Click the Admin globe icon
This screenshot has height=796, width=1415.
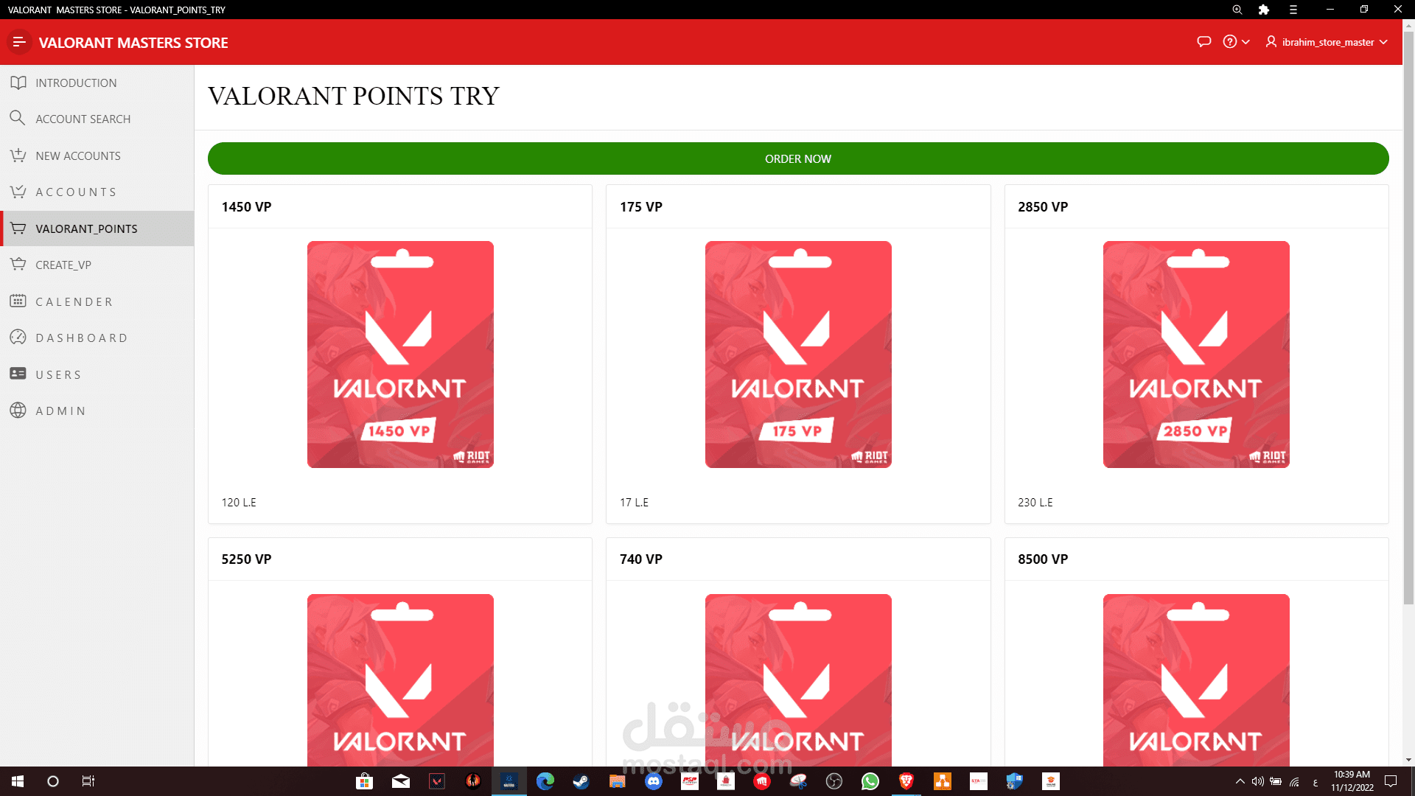coord(18,411)
